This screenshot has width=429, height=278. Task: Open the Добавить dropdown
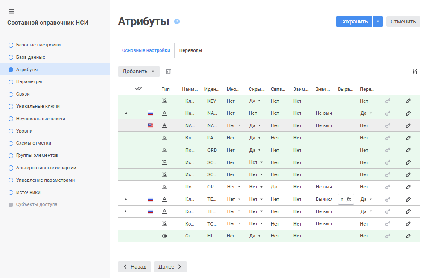tap(139, 71)
